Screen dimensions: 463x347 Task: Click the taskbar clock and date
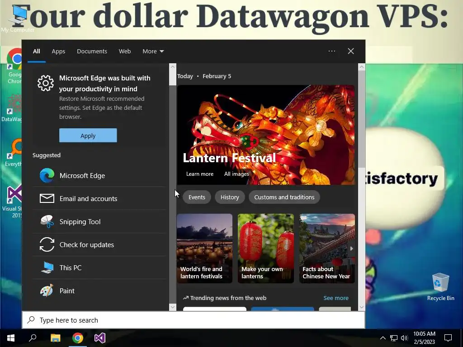[x=424, y=338]
